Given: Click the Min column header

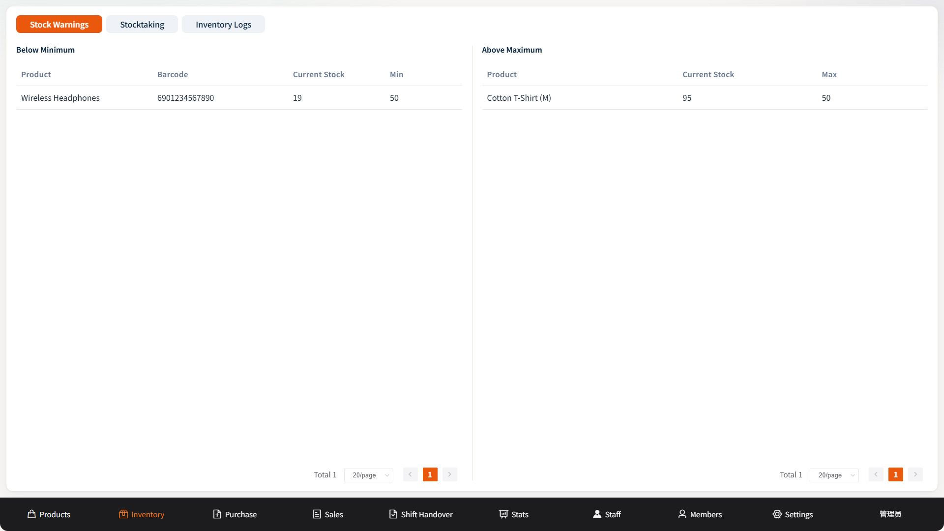Looking at the screenshot, I should click(x=396, y=74).
